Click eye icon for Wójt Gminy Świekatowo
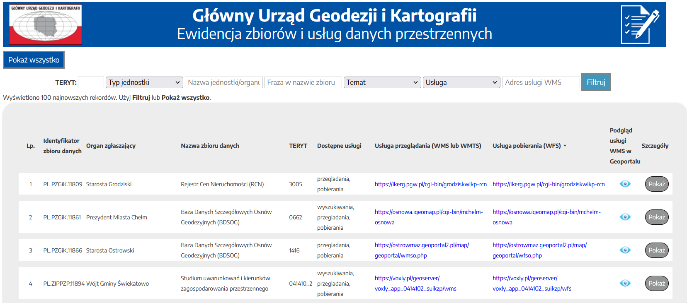Image resolution: width=687 pixels, height=303 pixels. click(625, 283)
